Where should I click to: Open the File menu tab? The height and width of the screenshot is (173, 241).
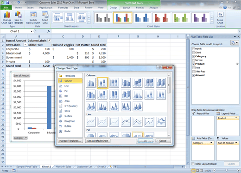[x=6, y=7]
